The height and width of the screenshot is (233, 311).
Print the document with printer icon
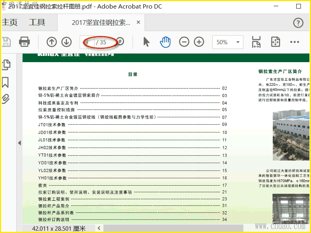click(x=24, y=42)
